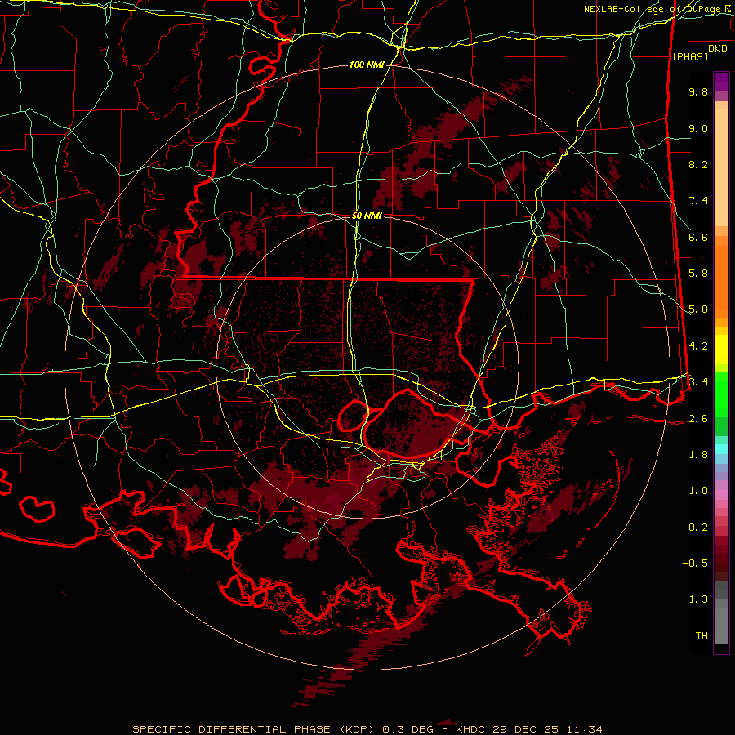The height and width of the screenshot is (735, 735).
Task: Click the 11:34 timestamp in the caption
Action: 583,729
